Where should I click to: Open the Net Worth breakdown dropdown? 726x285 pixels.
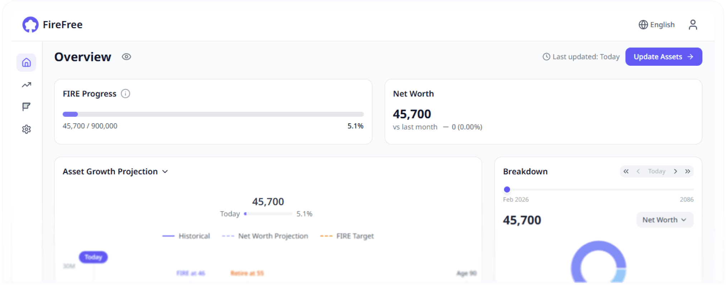coord(664,220)
